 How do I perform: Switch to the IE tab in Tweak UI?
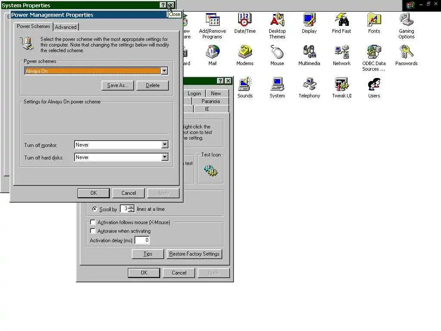tap(207, 109)
